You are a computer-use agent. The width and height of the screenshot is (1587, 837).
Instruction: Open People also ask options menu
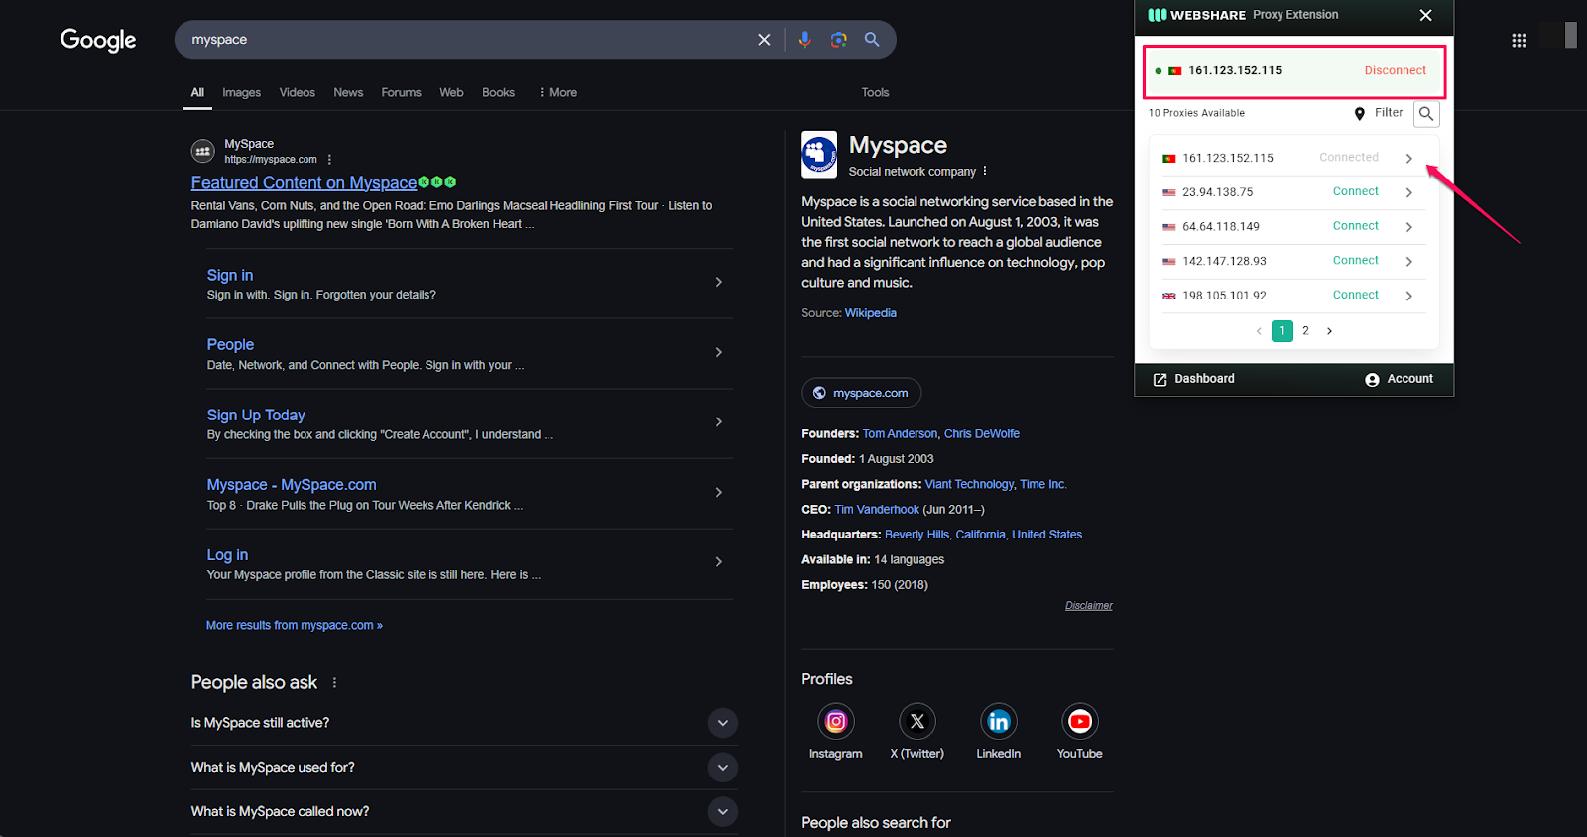(334, 682)
